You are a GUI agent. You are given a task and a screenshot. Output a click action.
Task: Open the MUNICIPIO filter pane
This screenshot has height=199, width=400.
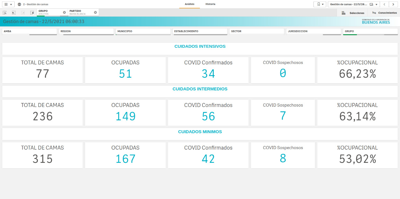(x=143, y=31)
